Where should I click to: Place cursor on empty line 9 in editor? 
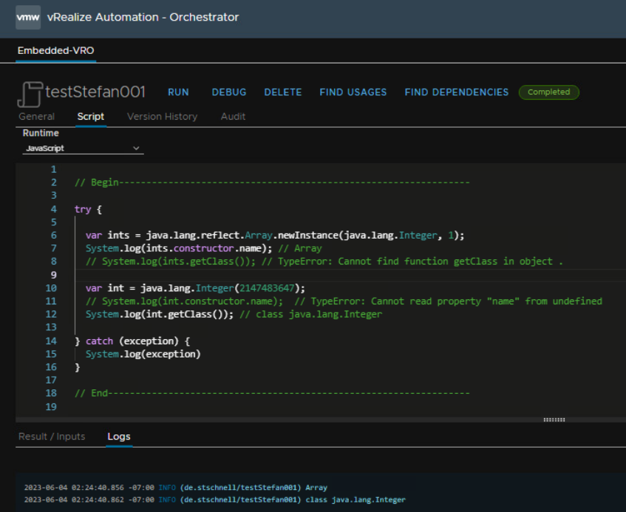pos(296,275)
